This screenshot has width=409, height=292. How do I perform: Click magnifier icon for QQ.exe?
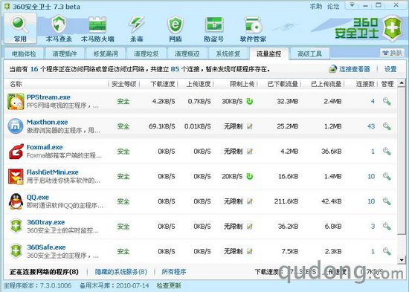[x=387, y=201]
